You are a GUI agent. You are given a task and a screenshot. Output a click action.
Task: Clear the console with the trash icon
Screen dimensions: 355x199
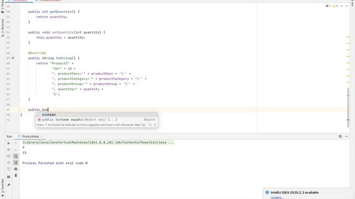click(x=16, y=175)
